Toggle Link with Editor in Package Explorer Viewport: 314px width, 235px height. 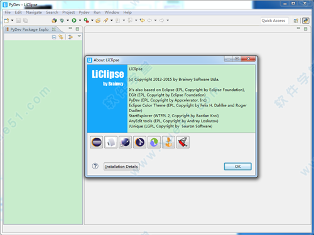pyautogui.click(x=61, y=37)
